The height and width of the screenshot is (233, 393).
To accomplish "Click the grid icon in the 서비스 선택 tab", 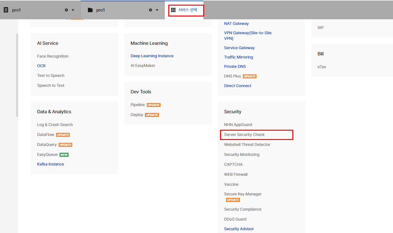I will coord(173,10).
